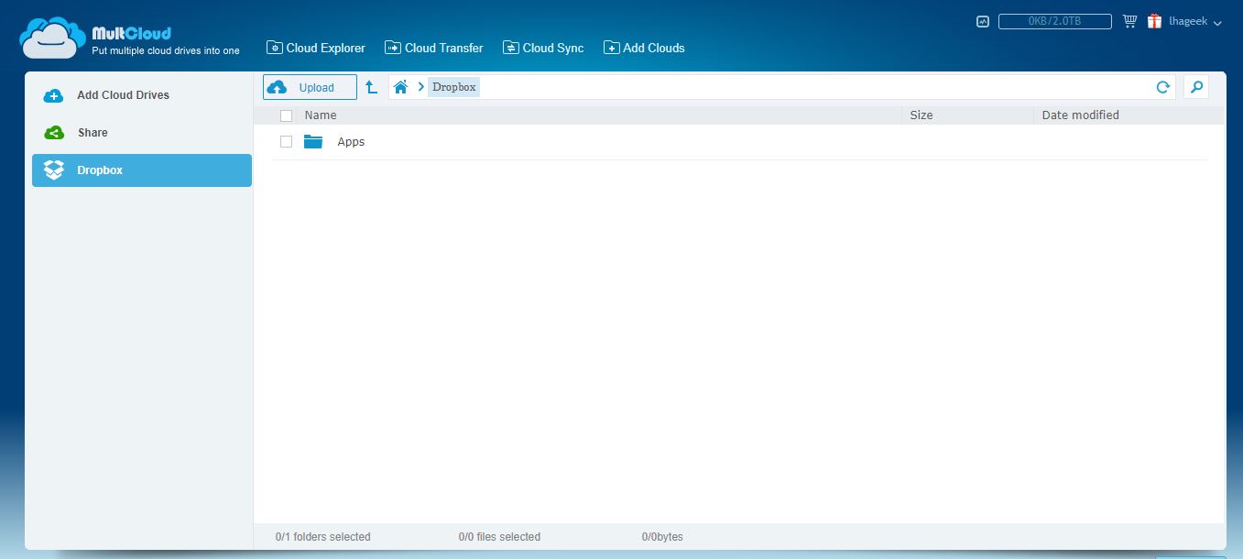Select Dropbox drive in sidebar
1243x559 pixels.
[x=142, y=170]
